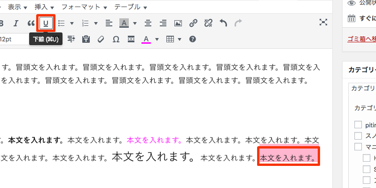This screenshot has height=188, width=376.
Task: Apply text background color
Action: click(124, 23)
